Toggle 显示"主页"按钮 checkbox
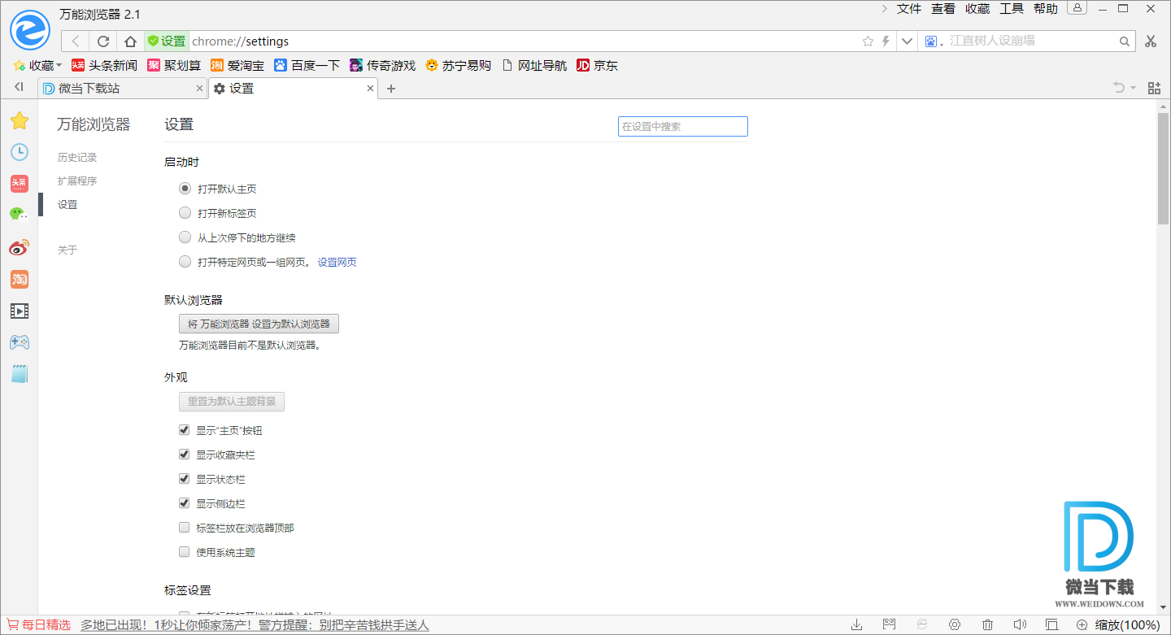The height and width of the screenshot is (635, 1171). pos(185,430)
